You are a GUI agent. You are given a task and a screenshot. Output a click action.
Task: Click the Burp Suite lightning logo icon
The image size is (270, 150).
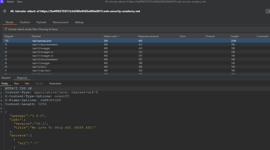[2, 2]
